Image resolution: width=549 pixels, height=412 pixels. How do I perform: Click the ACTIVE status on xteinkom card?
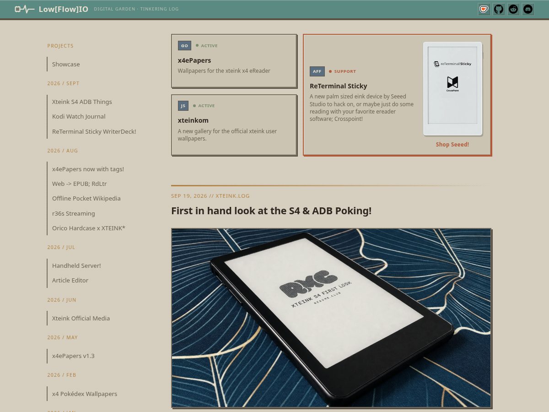click(204, 106)
